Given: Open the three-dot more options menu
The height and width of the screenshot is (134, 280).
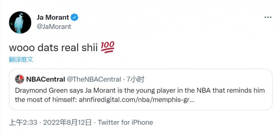Looking at the screenshot, I should [268, 17].
